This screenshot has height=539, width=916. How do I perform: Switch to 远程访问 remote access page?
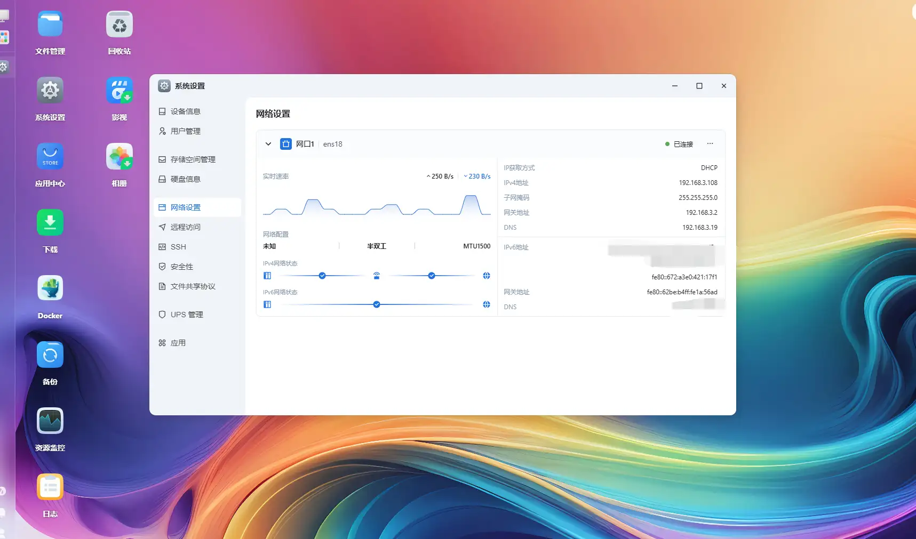pos(185,227)
